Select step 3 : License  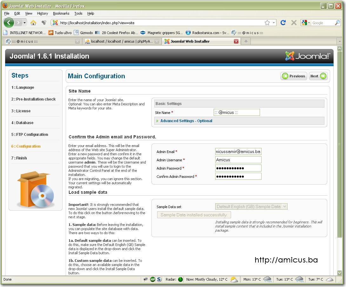point(21,111)
